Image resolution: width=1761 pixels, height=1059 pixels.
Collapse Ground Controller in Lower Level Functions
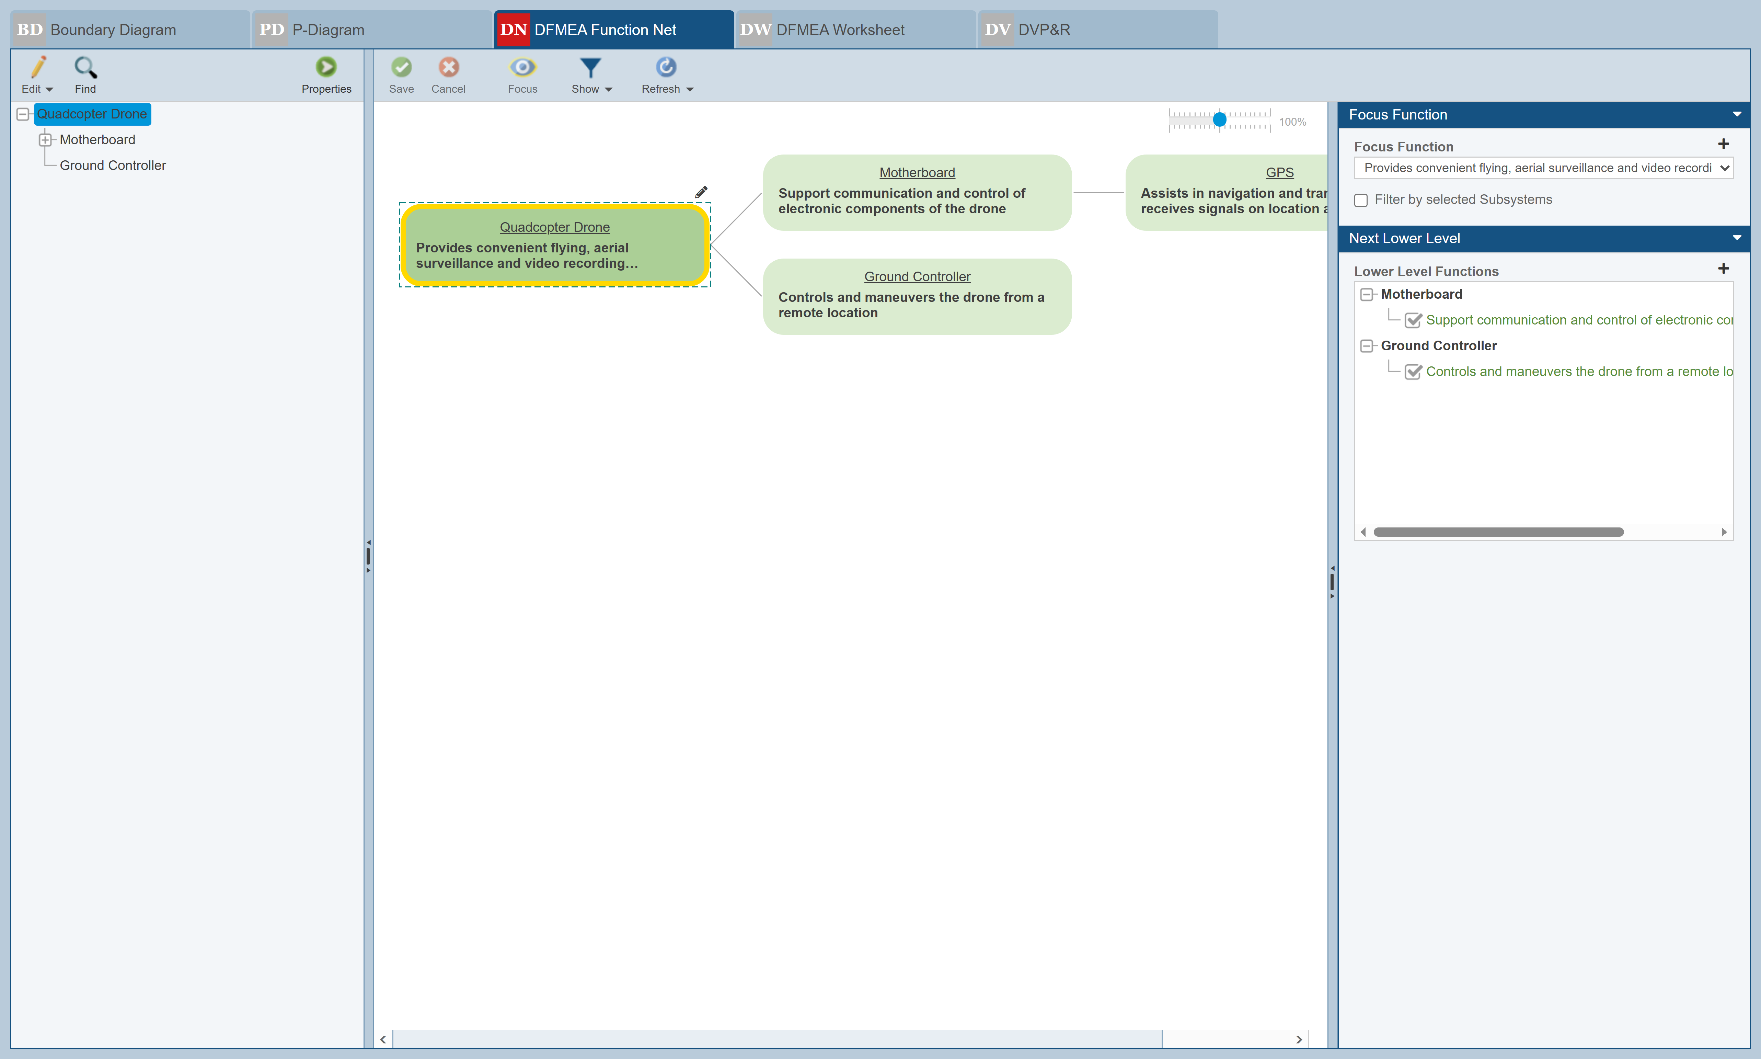click(1367, 346)
